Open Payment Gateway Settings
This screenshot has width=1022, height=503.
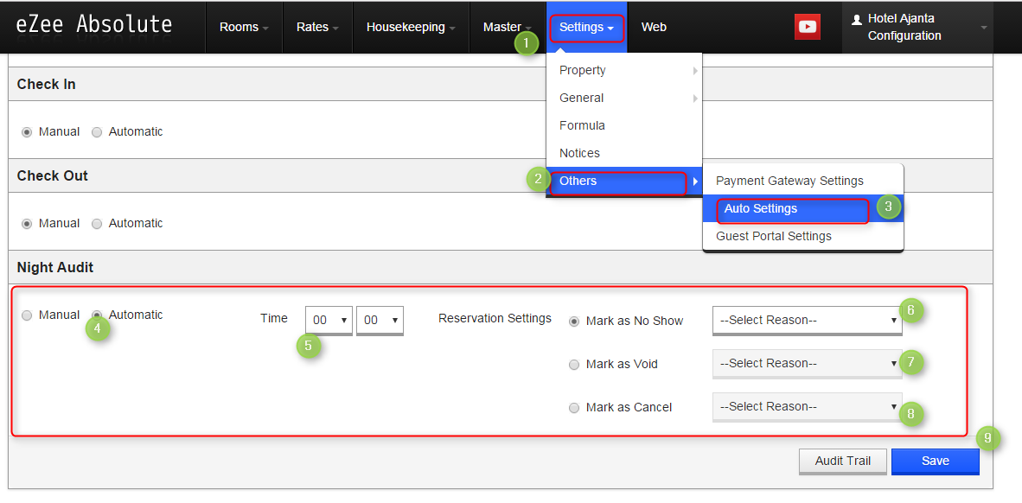pos(803,181)
